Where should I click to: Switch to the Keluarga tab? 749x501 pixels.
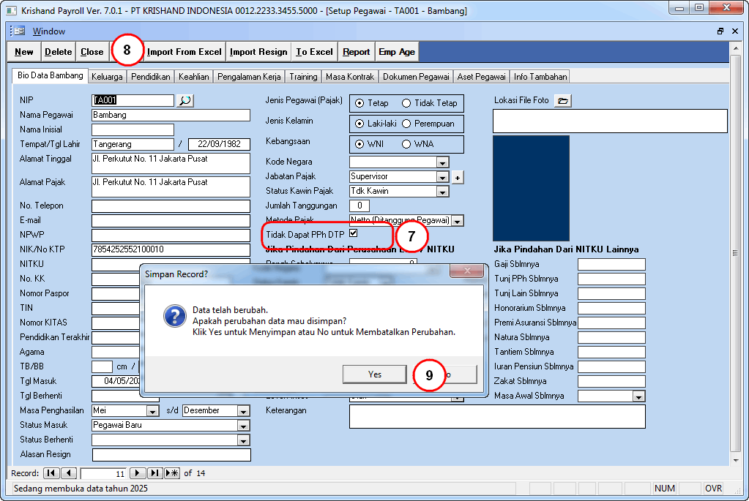point(107,77)
